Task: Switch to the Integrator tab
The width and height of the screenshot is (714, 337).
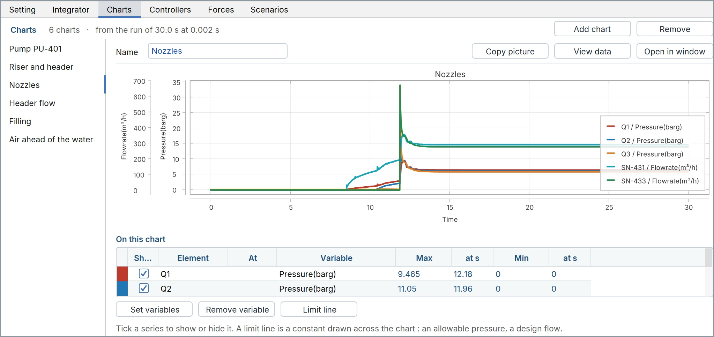Action: [71, 10]
